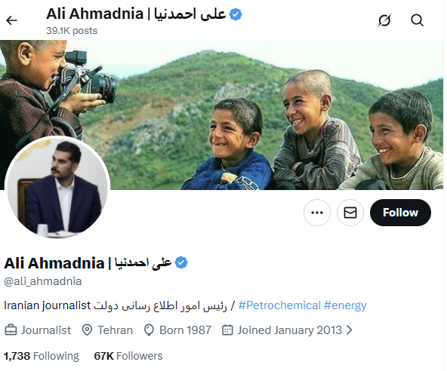Click the location pin icon by Tehran
This screenshot has height=371, width=447.
pyautogui.click(x=87, y=330)
